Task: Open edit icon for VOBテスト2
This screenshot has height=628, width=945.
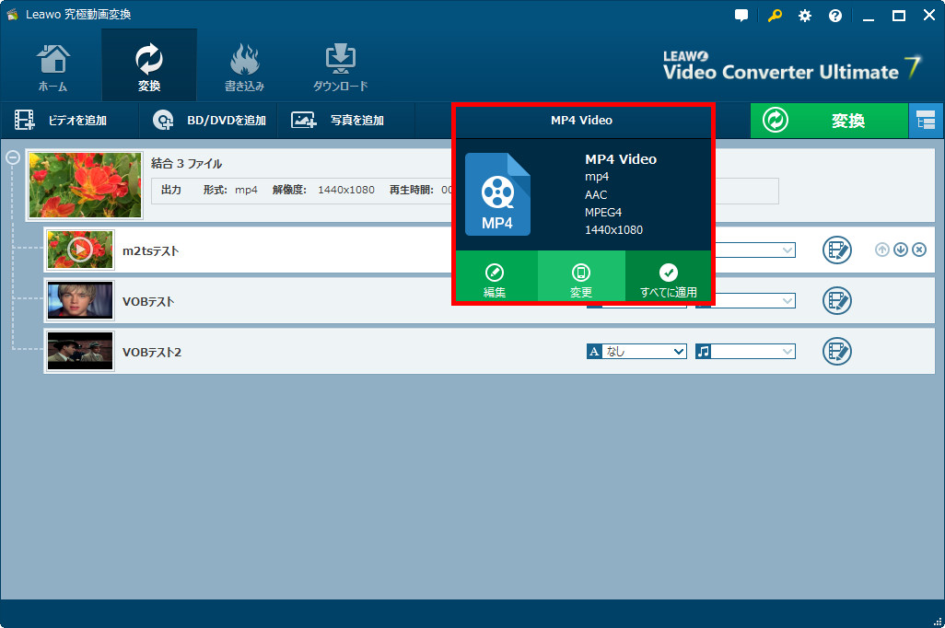Action: [837, 352]
